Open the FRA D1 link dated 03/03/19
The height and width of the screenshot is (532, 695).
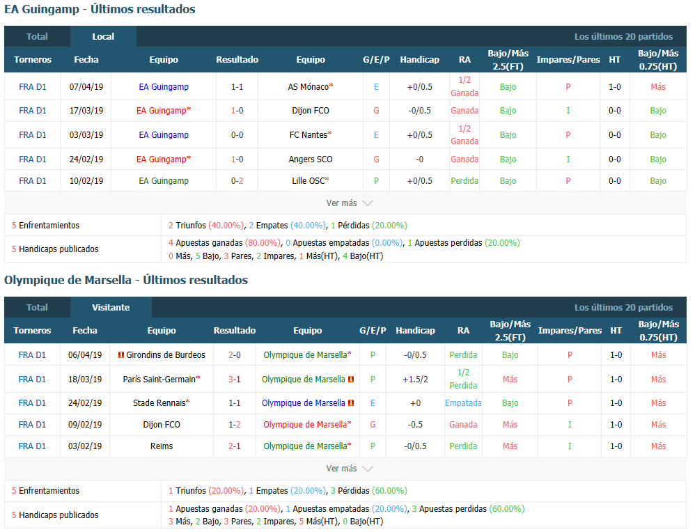click(33, 135)
